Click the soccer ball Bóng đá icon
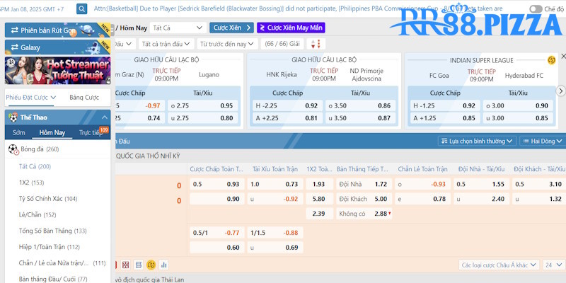The width and height of the screenshot is (566, 283). click(13, 149)
